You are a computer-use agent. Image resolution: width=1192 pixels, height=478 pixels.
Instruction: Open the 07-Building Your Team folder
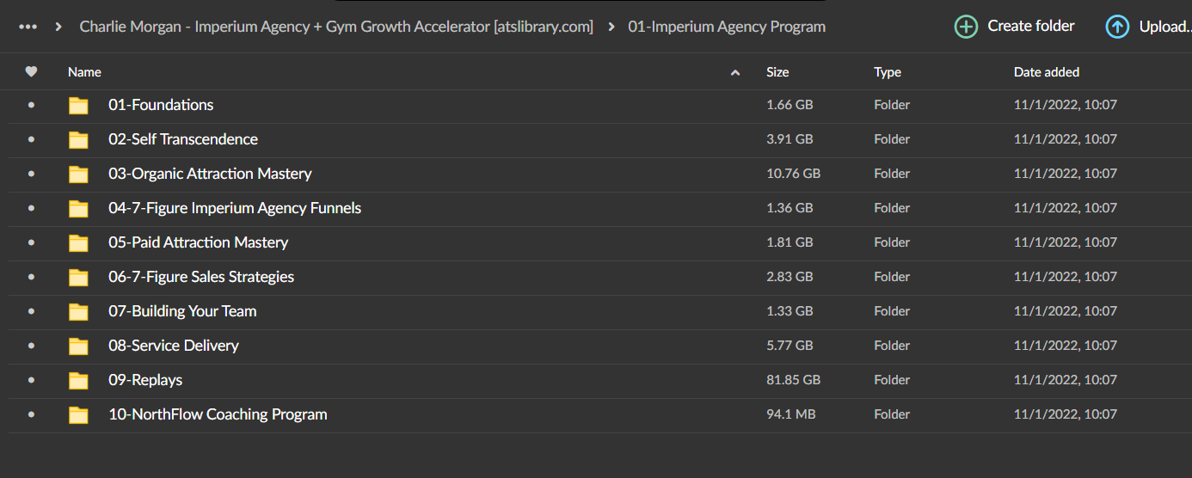[x=182, y=311]
